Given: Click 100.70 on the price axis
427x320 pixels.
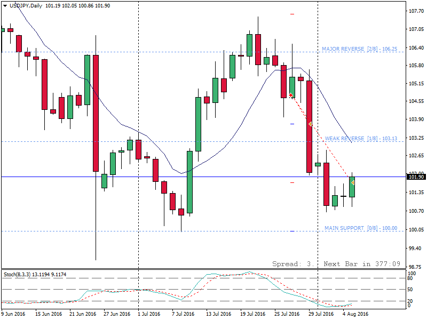Looking at the screenshot, I should (x=416, y=211).
